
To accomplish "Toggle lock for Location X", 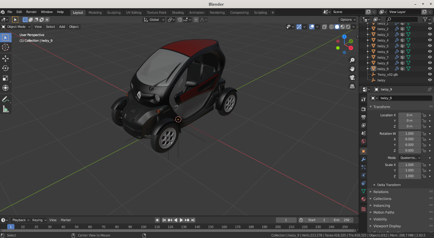I will tap(424, 115).
